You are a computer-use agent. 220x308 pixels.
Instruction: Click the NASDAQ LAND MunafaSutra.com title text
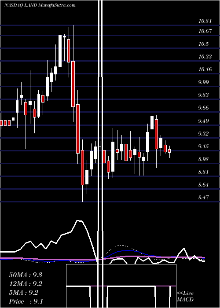tap(40, 5)
